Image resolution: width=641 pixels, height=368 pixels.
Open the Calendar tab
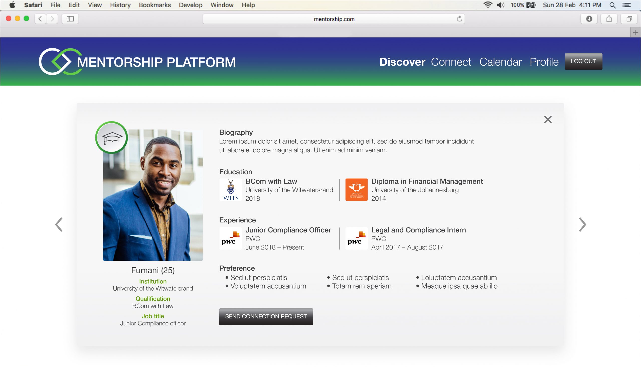[500, 62]
